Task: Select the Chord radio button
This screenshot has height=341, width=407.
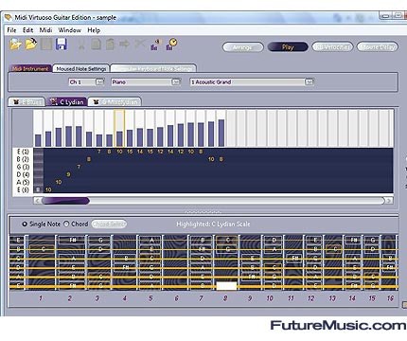Action: click(66, 224)
